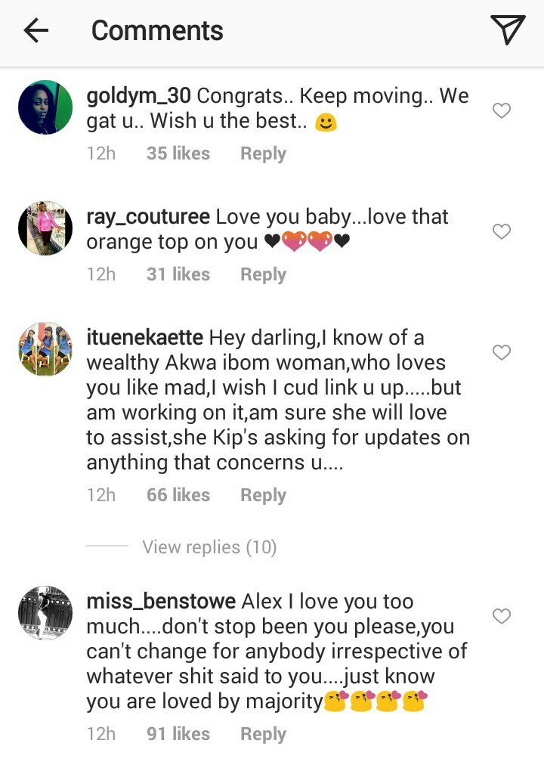Viewport: 544px width, 771px height.
Task: Open the goldym_30 username link
Action: point(140,96)
